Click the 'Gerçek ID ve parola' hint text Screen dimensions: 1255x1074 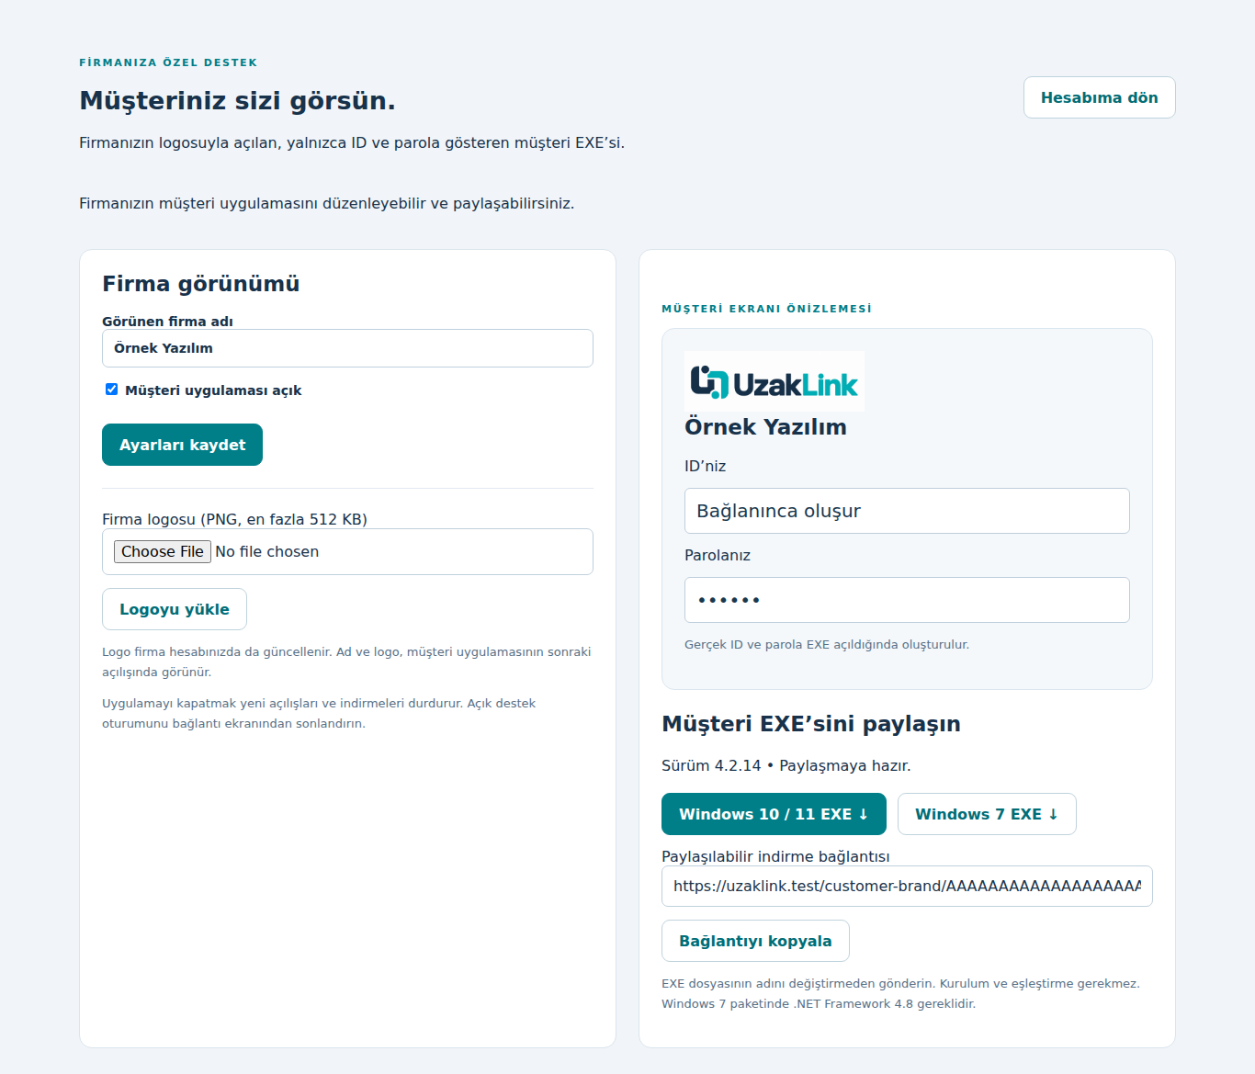[x=827, y=644]
